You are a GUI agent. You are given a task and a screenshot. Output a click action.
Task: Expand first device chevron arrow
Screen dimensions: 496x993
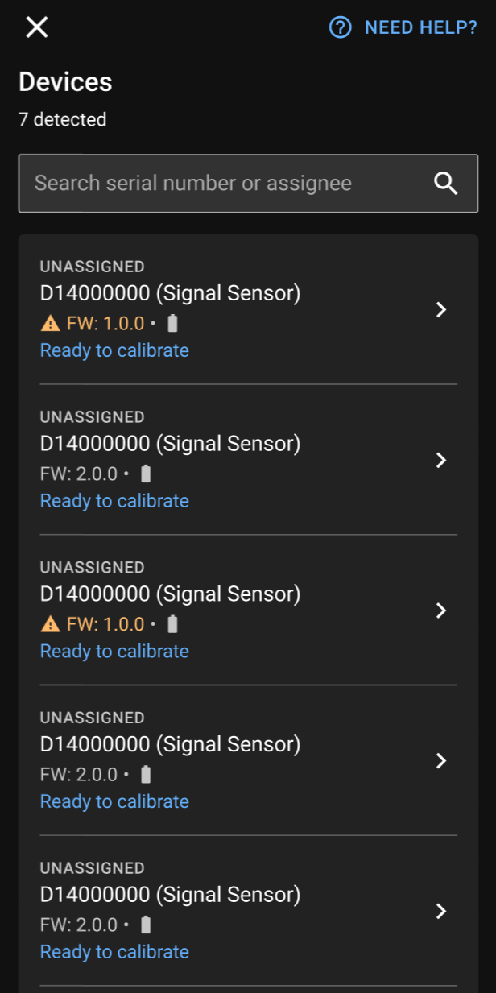tap(440, 310)
